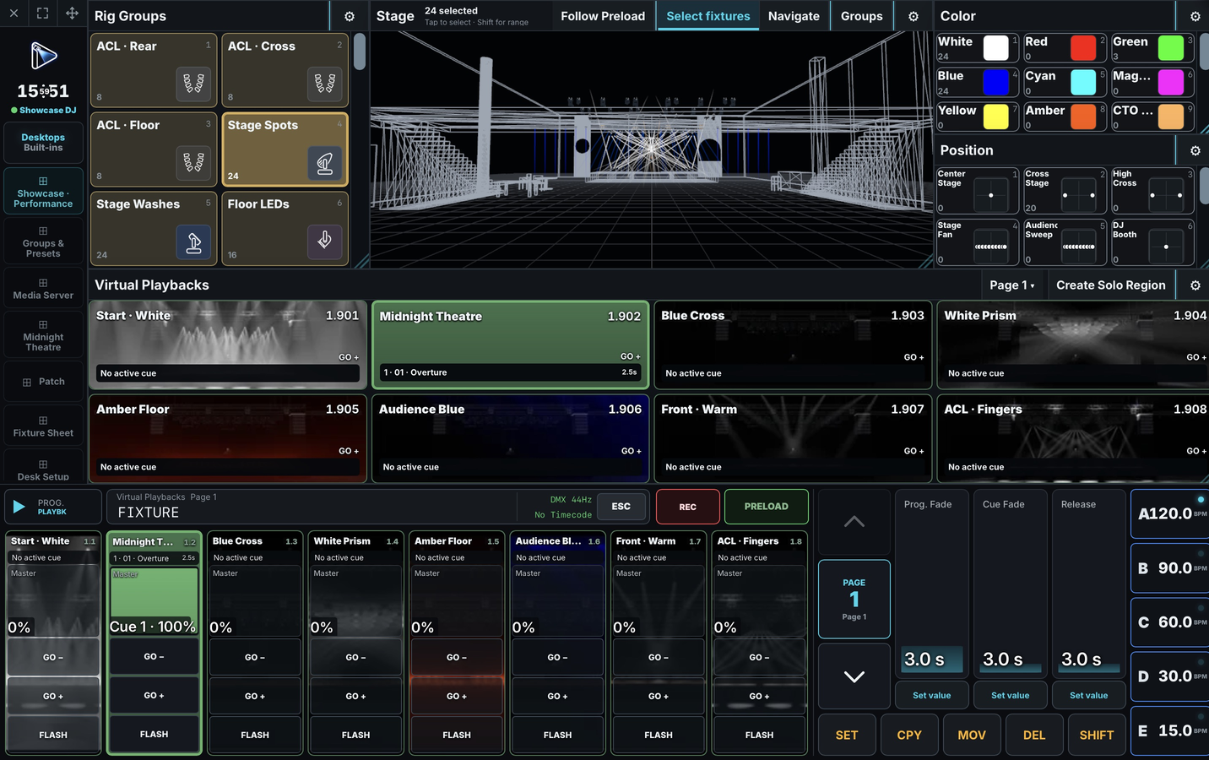Toggle Navigate mode in Stage view
This screenshot has height=760, width=1209.
point(794,16)
